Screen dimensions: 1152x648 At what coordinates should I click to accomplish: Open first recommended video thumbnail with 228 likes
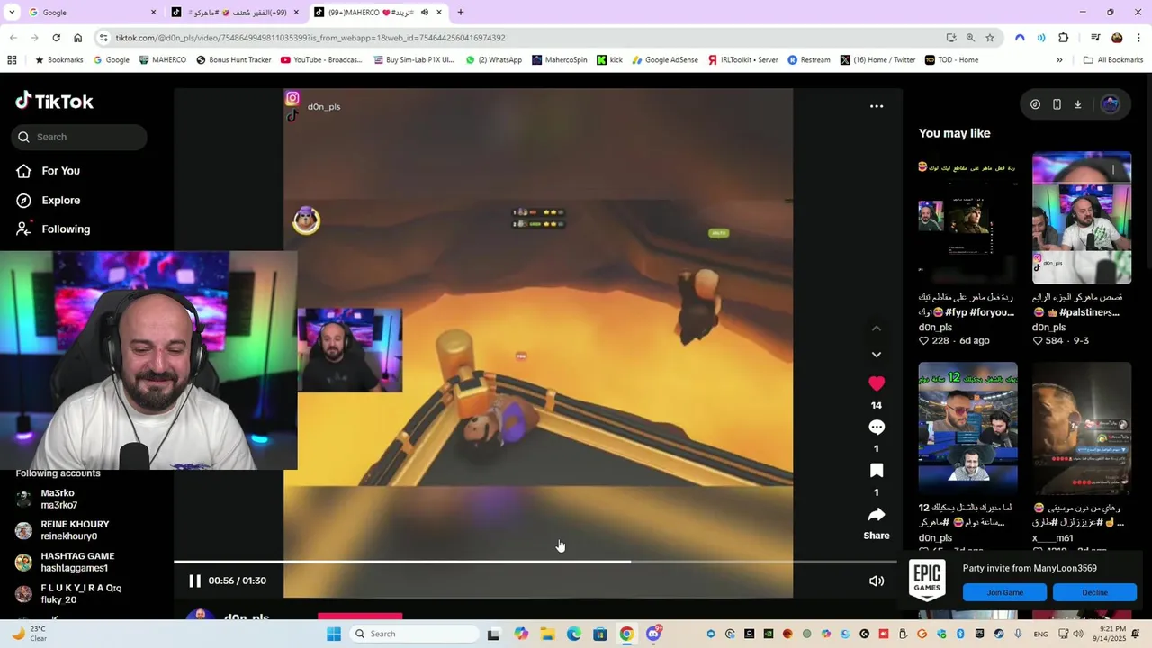point(968,218)
